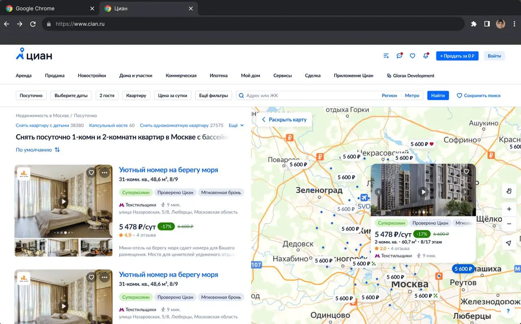Viewport: 521px width, 324px height.
Task: Go back in the browser
Action: pyautogui.click(x=7, y=24)
